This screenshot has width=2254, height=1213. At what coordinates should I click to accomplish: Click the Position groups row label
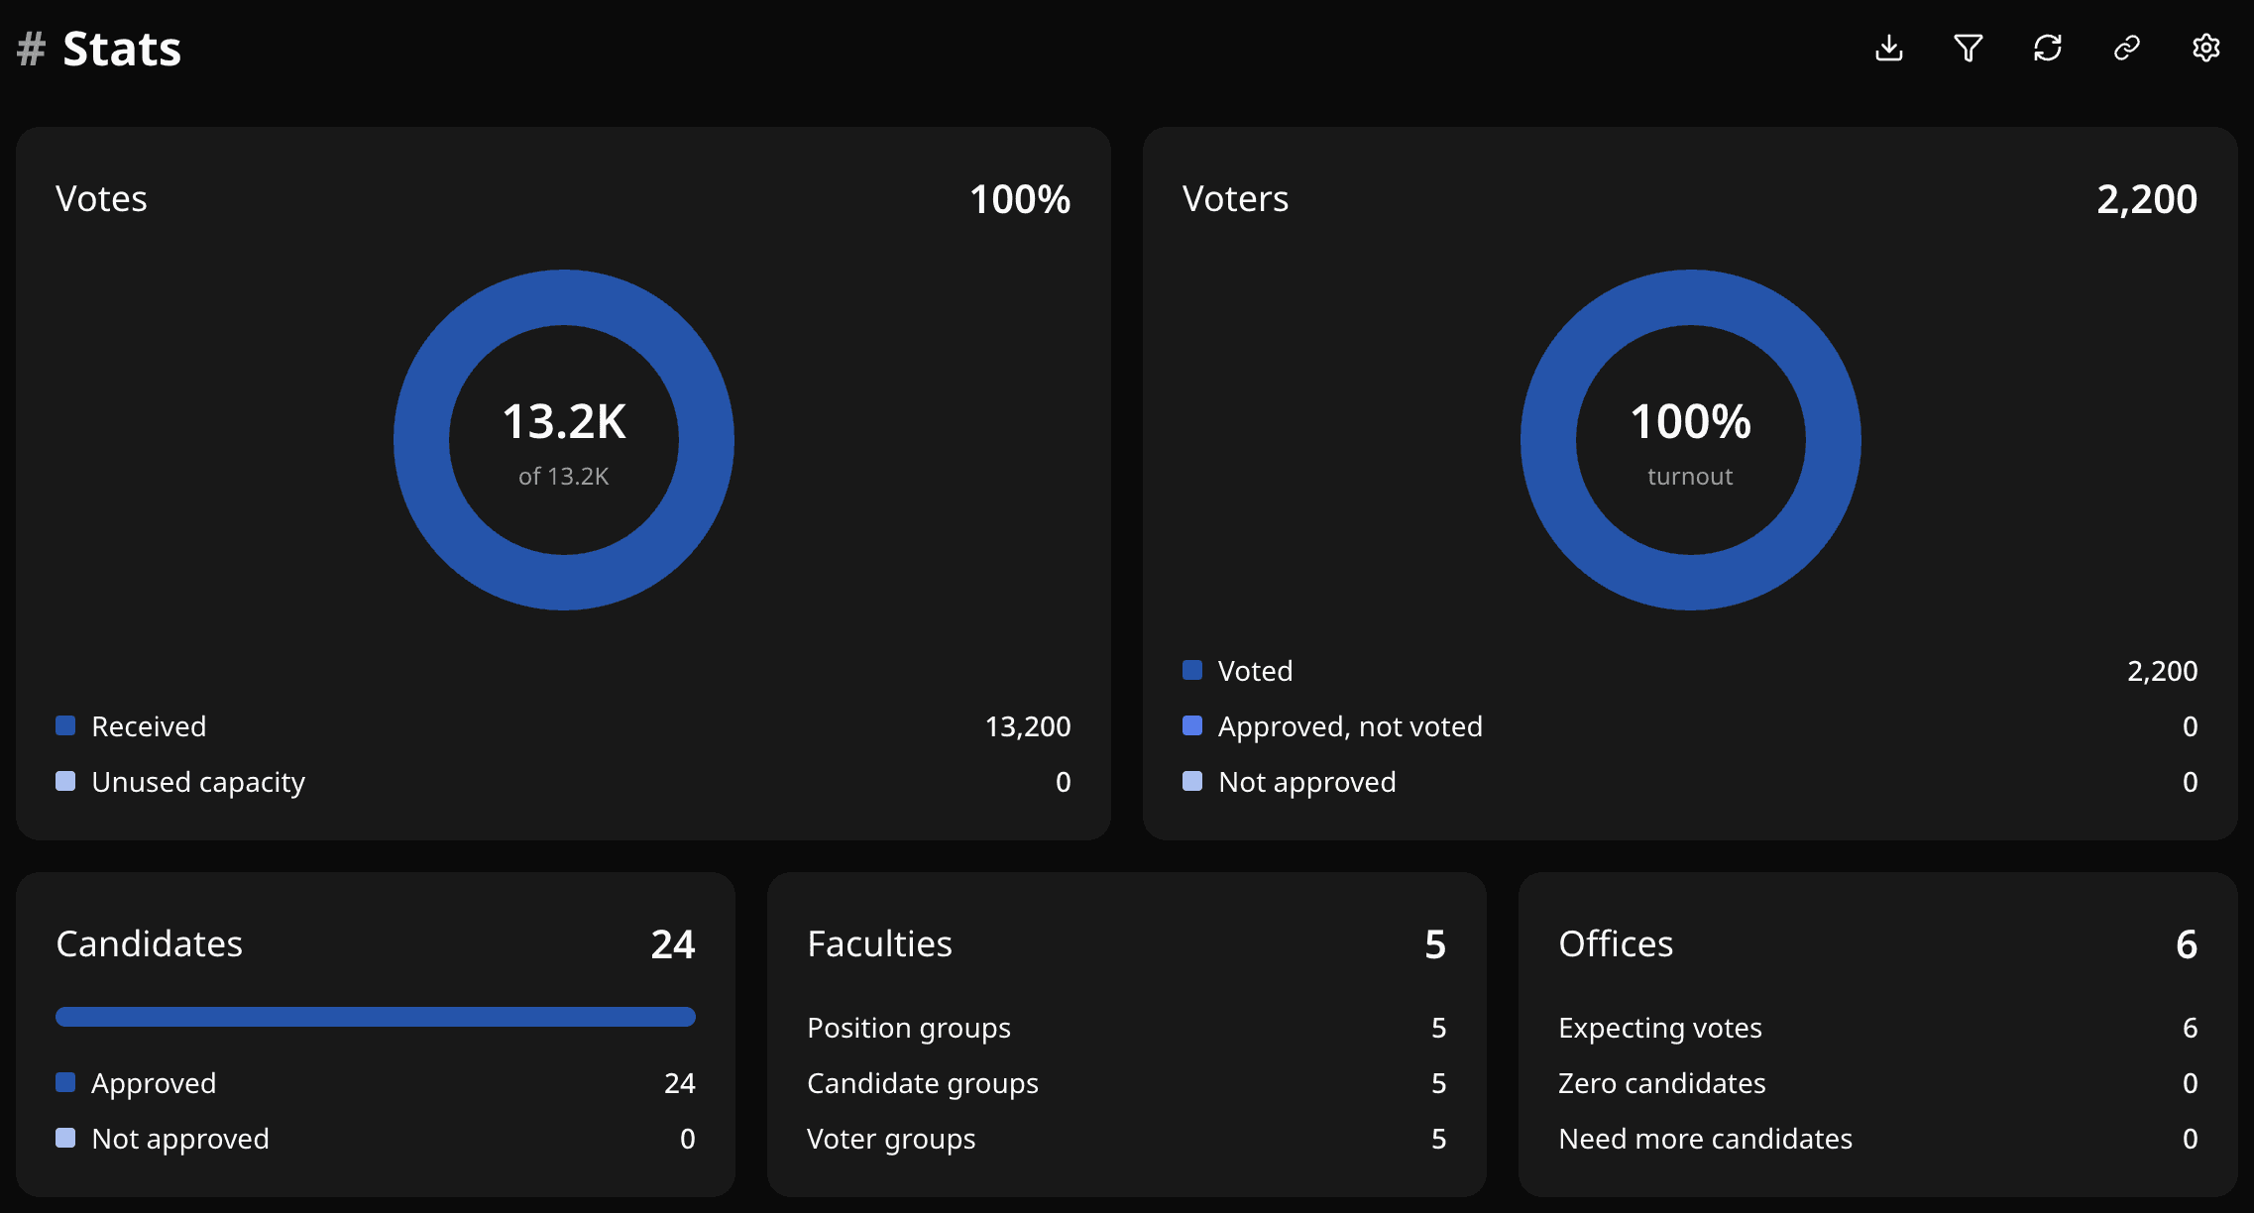909,1028
